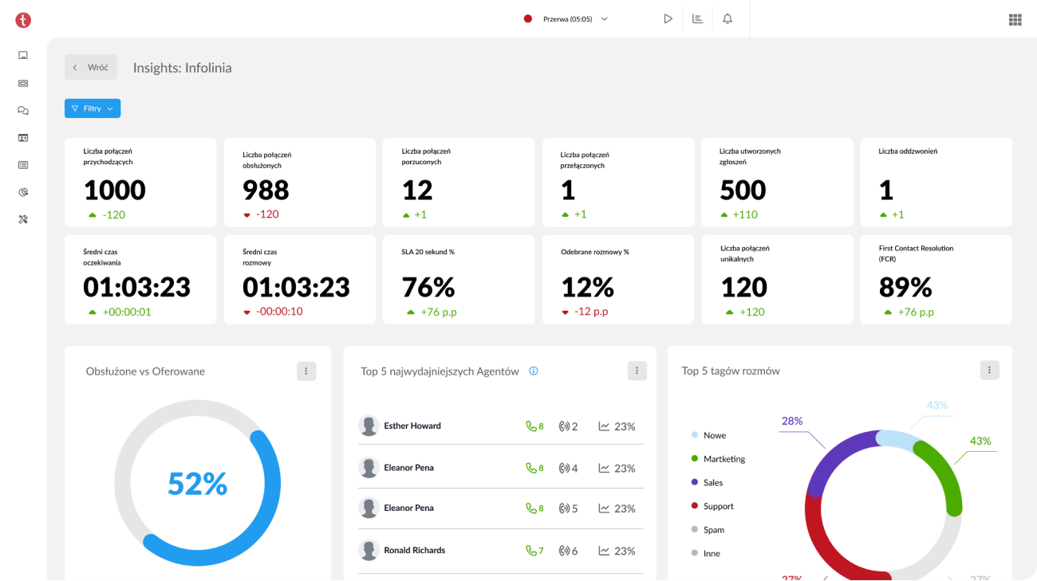This screenshot has width=1037, height=581.
Task: Open Liczba połączeń przychodzących card showing 1000
Action: [140, 183]
